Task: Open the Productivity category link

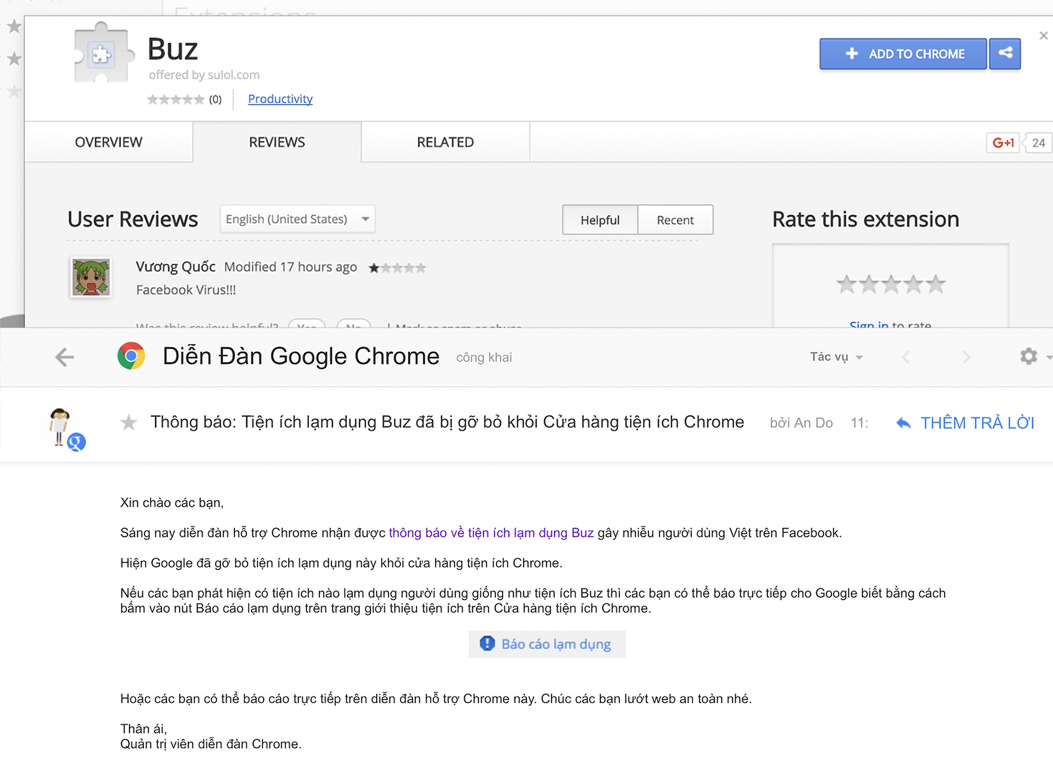Action: tap(280, 99)
